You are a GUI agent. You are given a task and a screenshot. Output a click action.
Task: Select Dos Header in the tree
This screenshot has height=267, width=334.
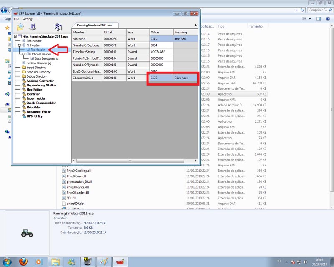coord(34,41)
